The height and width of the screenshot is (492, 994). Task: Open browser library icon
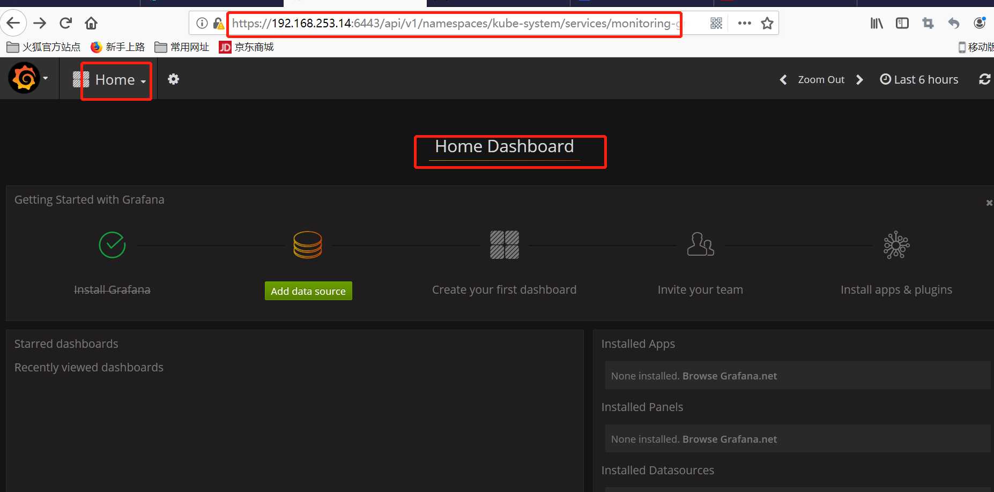point(877,23)
